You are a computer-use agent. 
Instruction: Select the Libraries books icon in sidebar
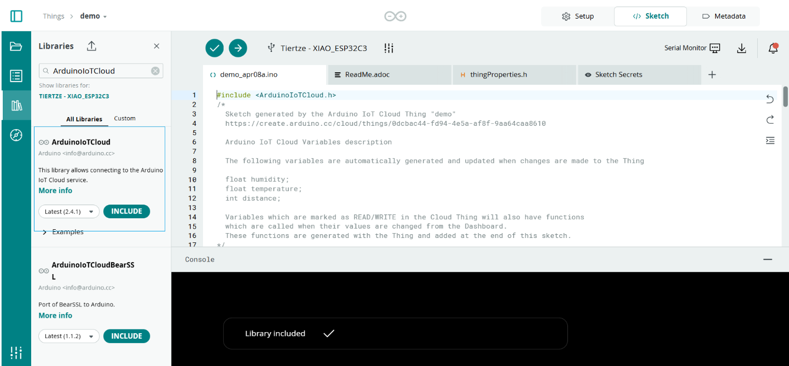point(16,106)
